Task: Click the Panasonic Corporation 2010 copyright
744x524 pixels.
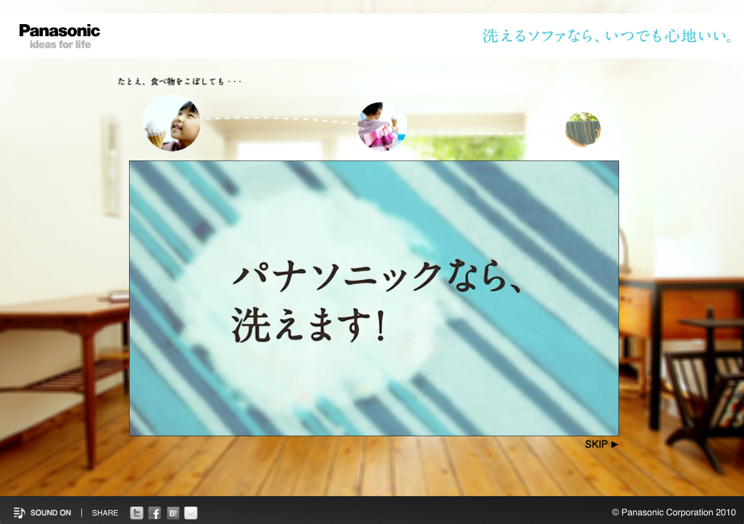Action: [x=674, y=512]
